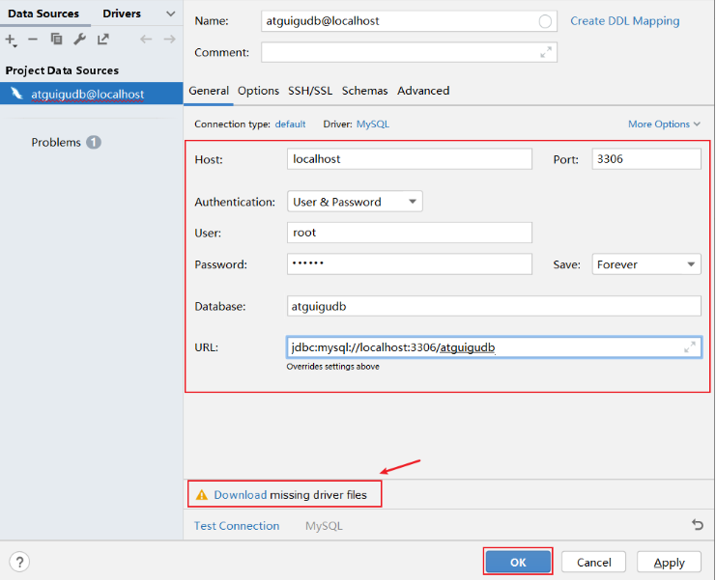The image size is (716, 580).
Task: Open driver settings wrench icon
Action: point(80,40)
